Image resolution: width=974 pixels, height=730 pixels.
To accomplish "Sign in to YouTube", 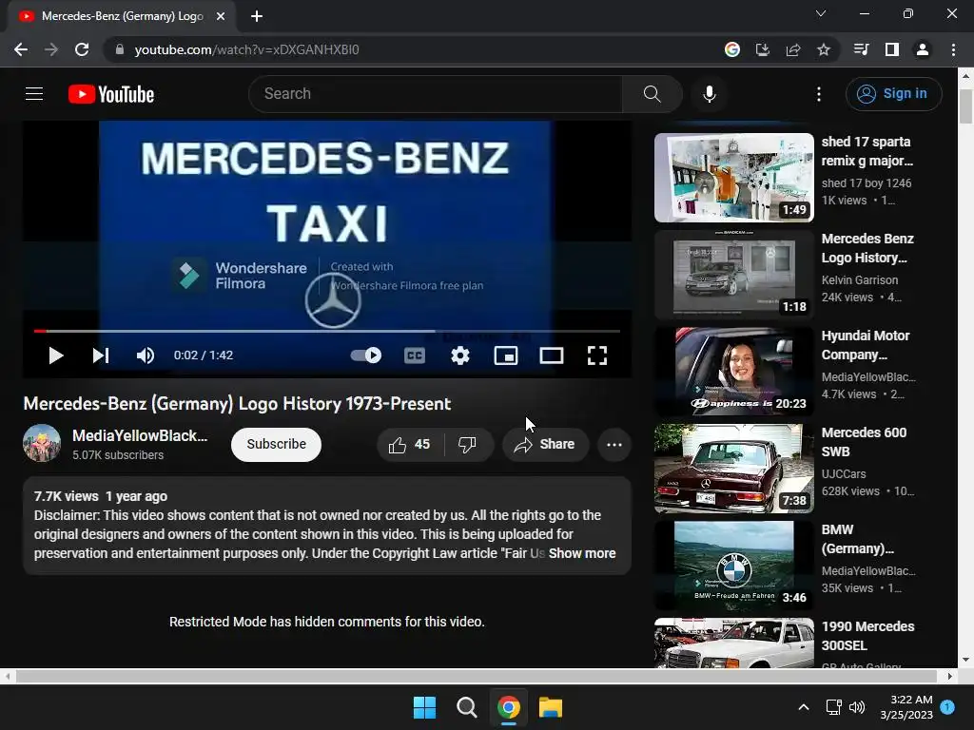I will pyautogui.click(x=893, y=94).
